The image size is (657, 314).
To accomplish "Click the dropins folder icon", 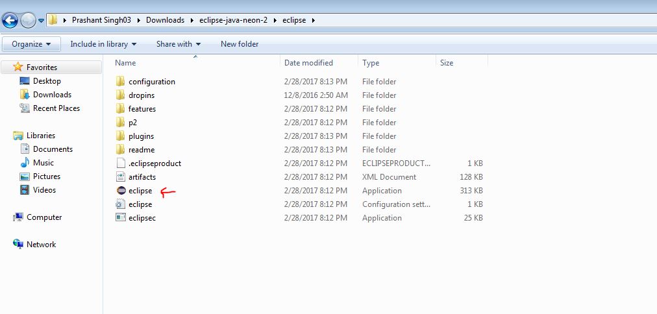I will (121, 95).
